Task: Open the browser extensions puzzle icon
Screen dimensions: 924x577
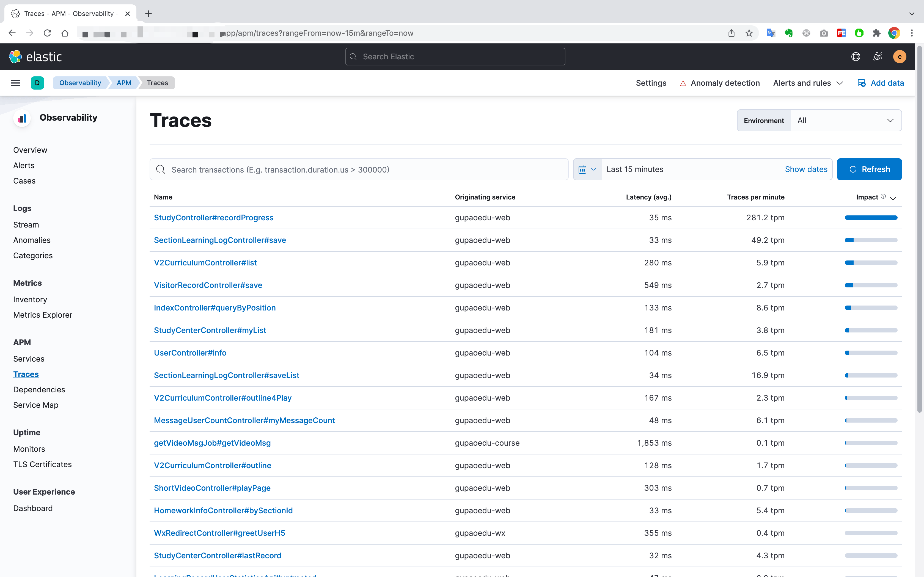Action: pyautogui.click(x=877, y=33)
